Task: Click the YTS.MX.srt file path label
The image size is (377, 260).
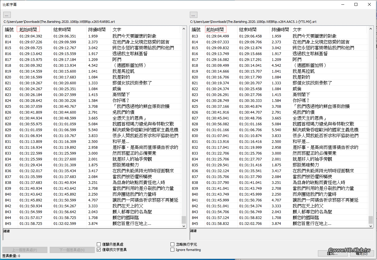Action: [x=253, y=22]
